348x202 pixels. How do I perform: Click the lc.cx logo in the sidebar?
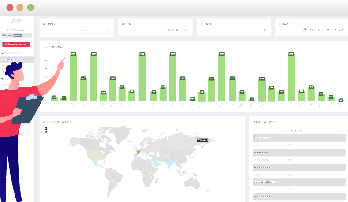click(17, 21)
